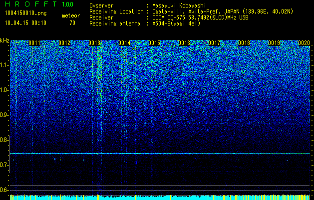This screenshot has height=200, width=314.
Task: Click time marker 0013
Action: point(94,43)
